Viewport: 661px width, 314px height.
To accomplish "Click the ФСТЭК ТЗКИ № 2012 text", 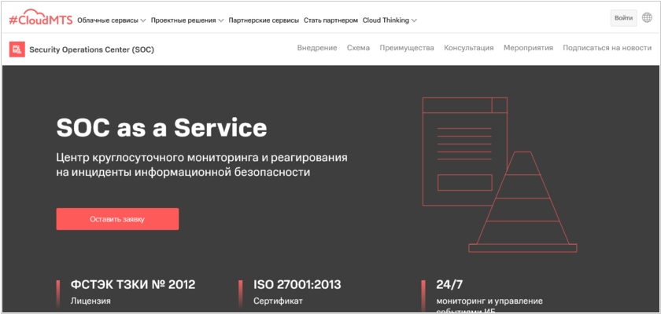I will click(x=133, y=285).
